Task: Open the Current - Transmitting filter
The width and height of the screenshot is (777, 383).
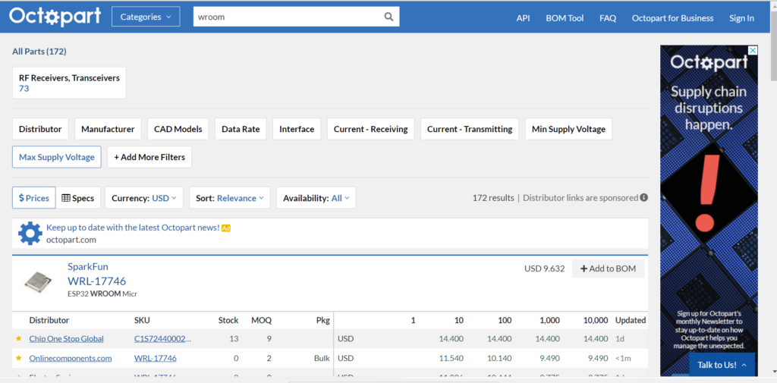Action: [469, 129]
